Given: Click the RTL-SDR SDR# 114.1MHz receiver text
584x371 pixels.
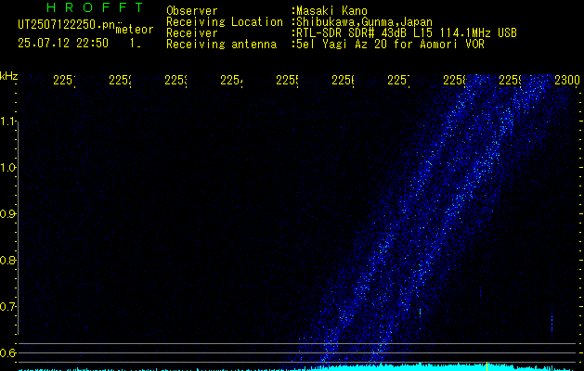Looking at the screenshot, I should pyautogui.click(x=407, y=33).
